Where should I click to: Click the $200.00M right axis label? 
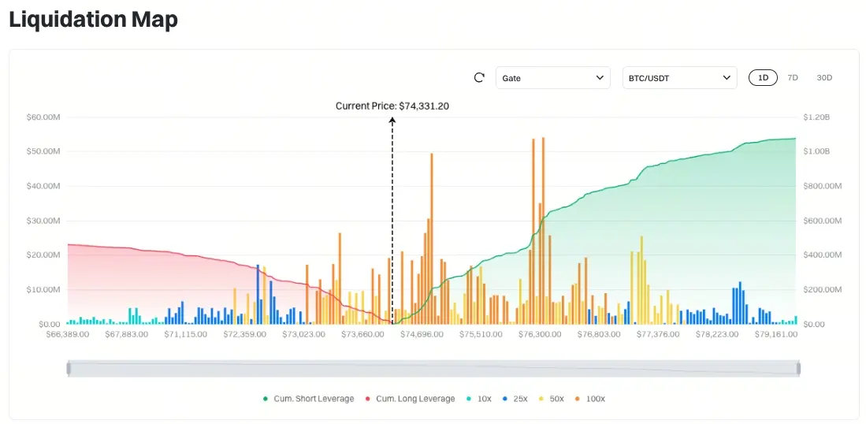point(823,289)
